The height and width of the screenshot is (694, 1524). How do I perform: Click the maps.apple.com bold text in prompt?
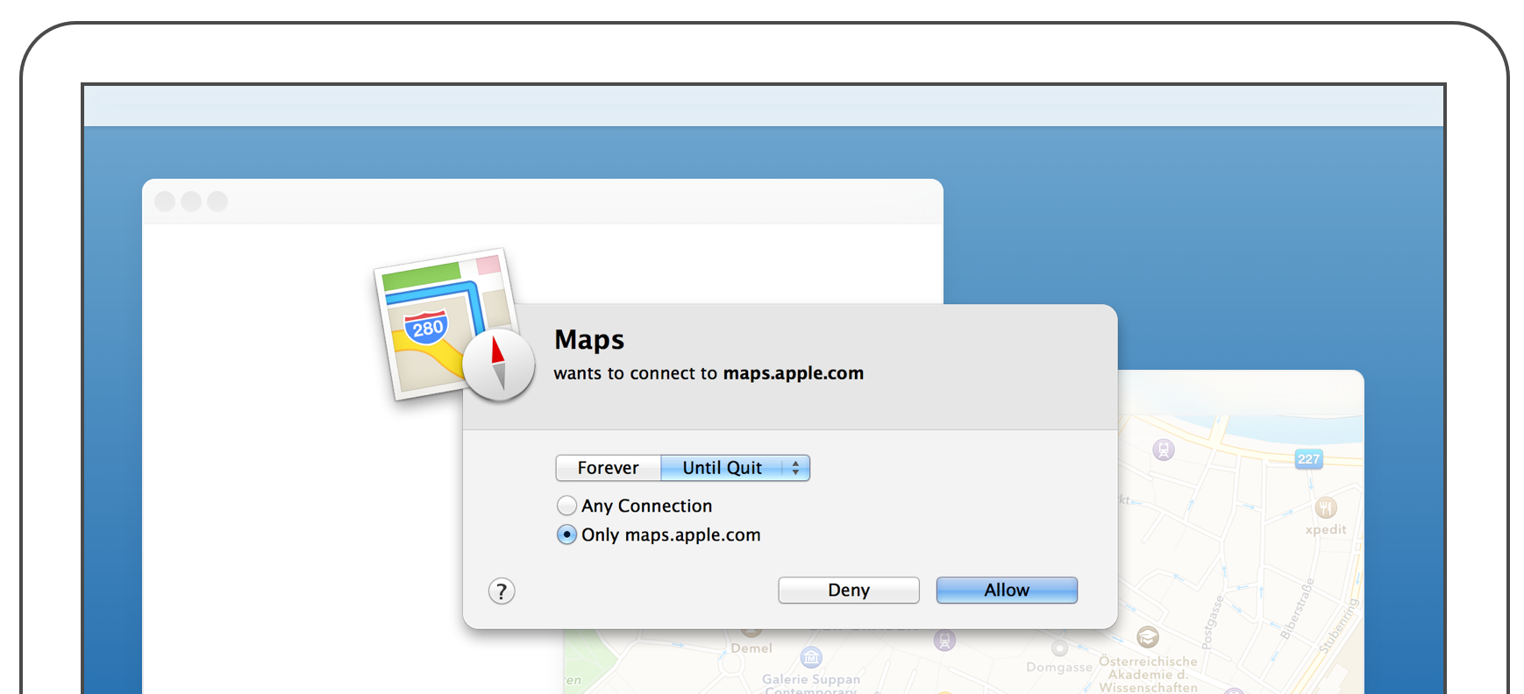click(794, 373)
